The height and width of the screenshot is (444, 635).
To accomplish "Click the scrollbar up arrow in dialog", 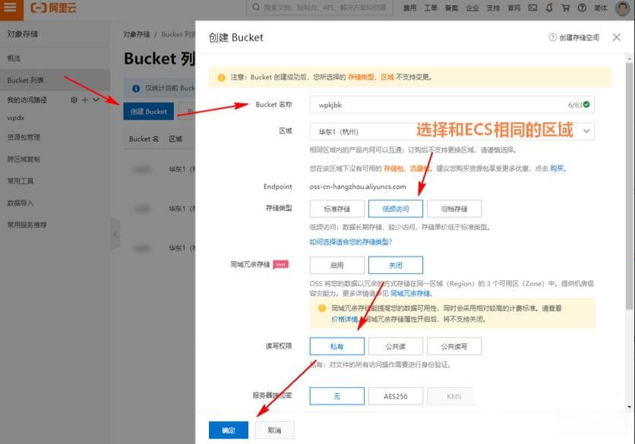I will (x=629, y=59).
